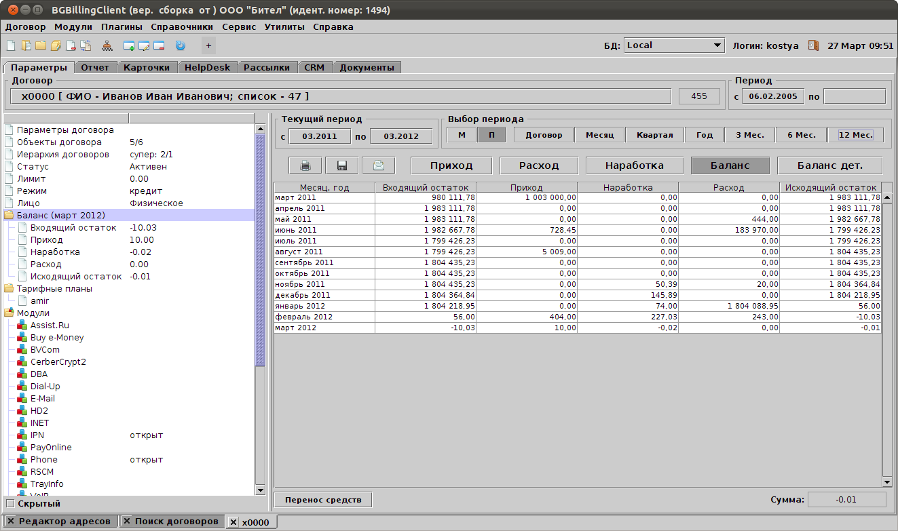The height and width of the screenshot is (531, 898).
Task: Click the rubber stamp toolbar icon
Action: click(x=107, y=46)
